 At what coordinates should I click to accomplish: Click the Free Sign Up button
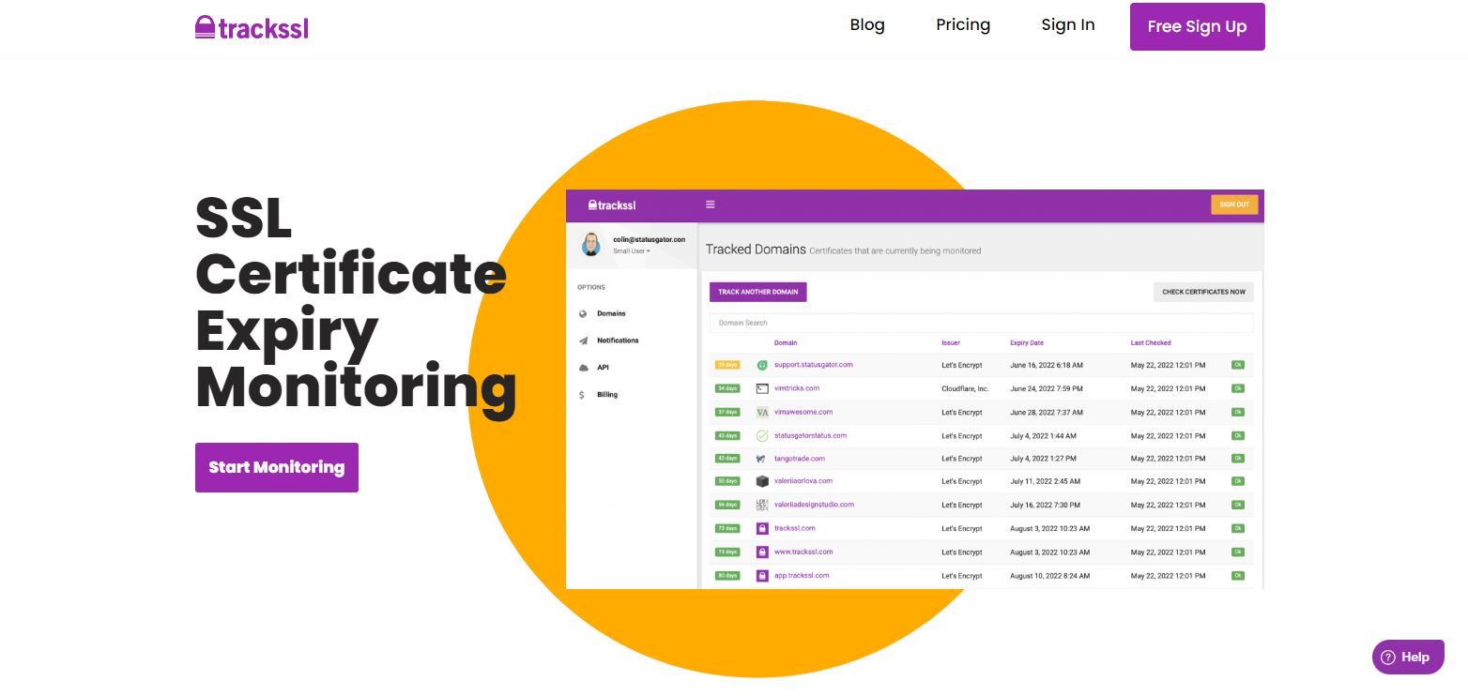(1197, 26)
